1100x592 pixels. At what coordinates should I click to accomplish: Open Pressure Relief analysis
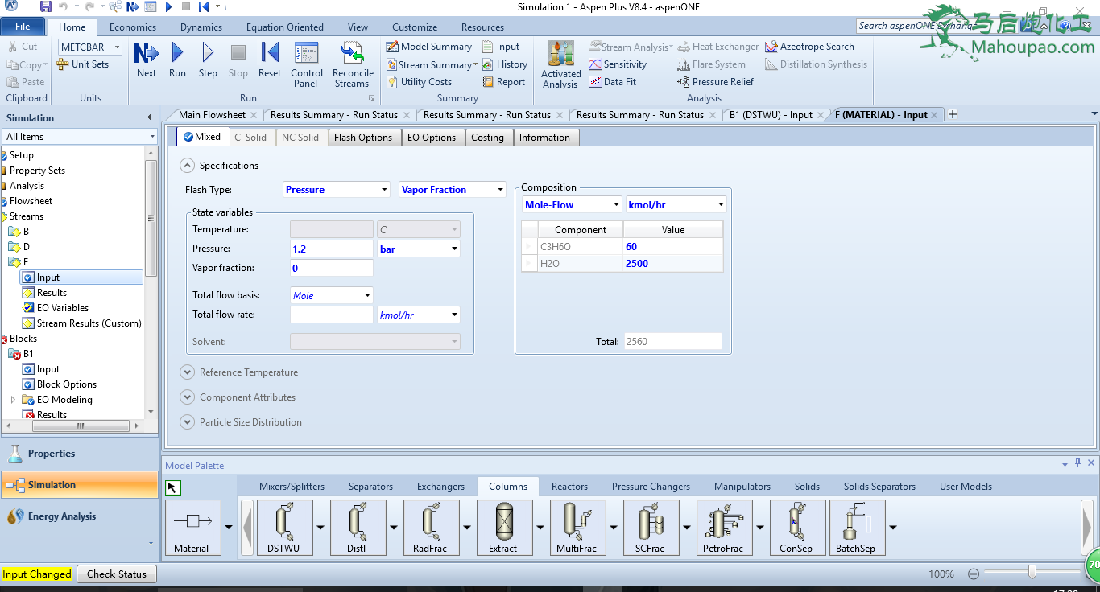[716, 82]
